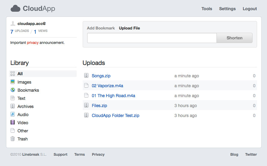Viewport: 267px width, 166px height.
Task: Open the Songs.zip upload
Action: (101, 76)
